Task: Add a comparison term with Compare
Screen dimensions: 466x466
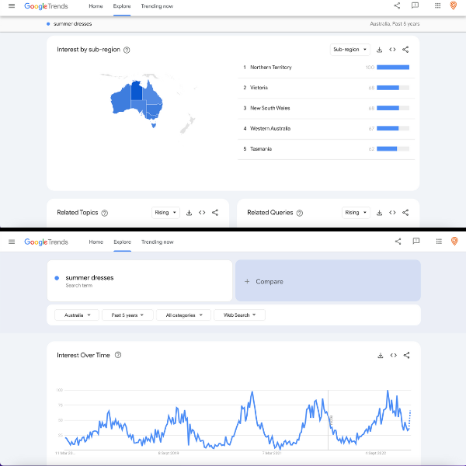Action: coord(327,281)
